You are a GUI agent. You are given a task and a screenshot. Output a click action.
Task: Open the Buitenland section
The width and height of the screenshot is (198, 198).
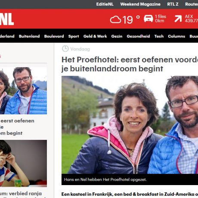(29, 36)
